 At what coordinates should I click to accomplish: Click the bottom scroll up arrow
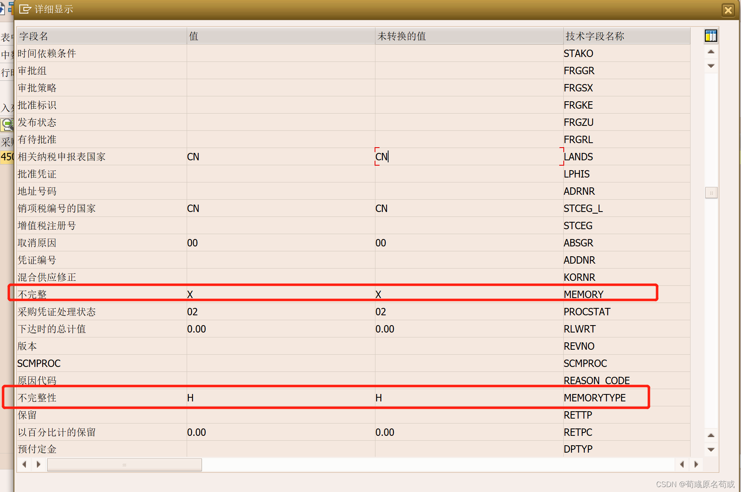click(711, 435)
